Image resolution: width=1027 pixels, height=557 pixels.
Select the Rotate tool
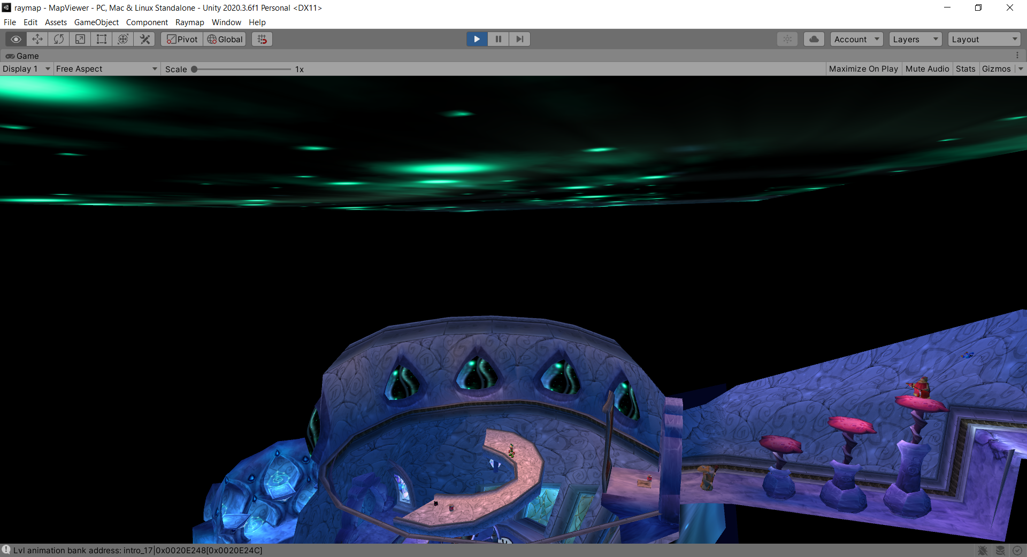tap(59, 39)
